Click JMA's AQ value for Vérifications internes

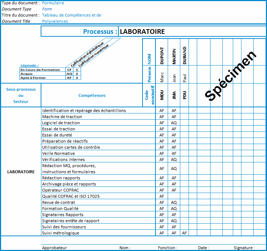[x=174, y=160]
